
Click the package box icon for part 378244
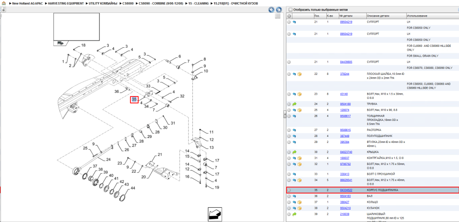299,74
